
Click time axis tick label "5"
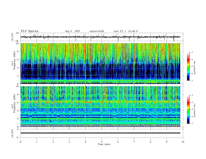pos(102,142)
